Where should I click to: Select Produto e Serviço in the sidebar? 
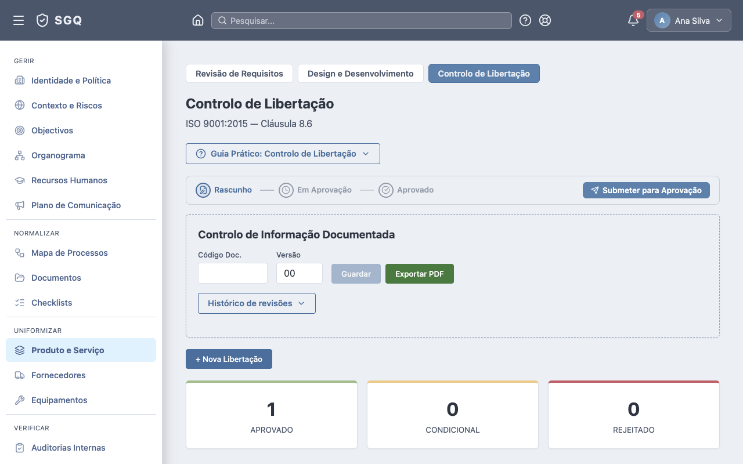[x=81, y=350]
